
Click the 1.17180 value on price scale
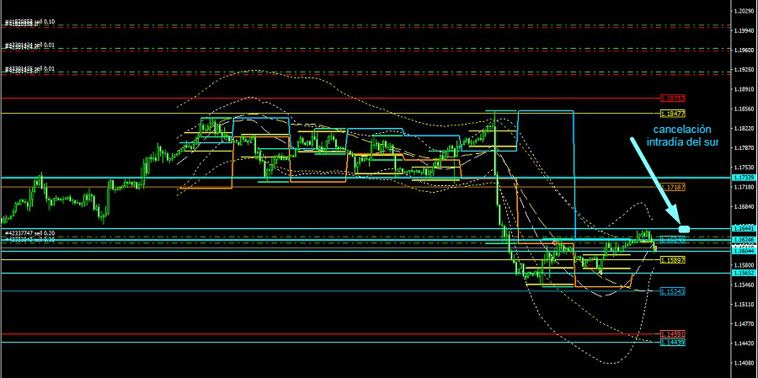[x=744, y=187]
